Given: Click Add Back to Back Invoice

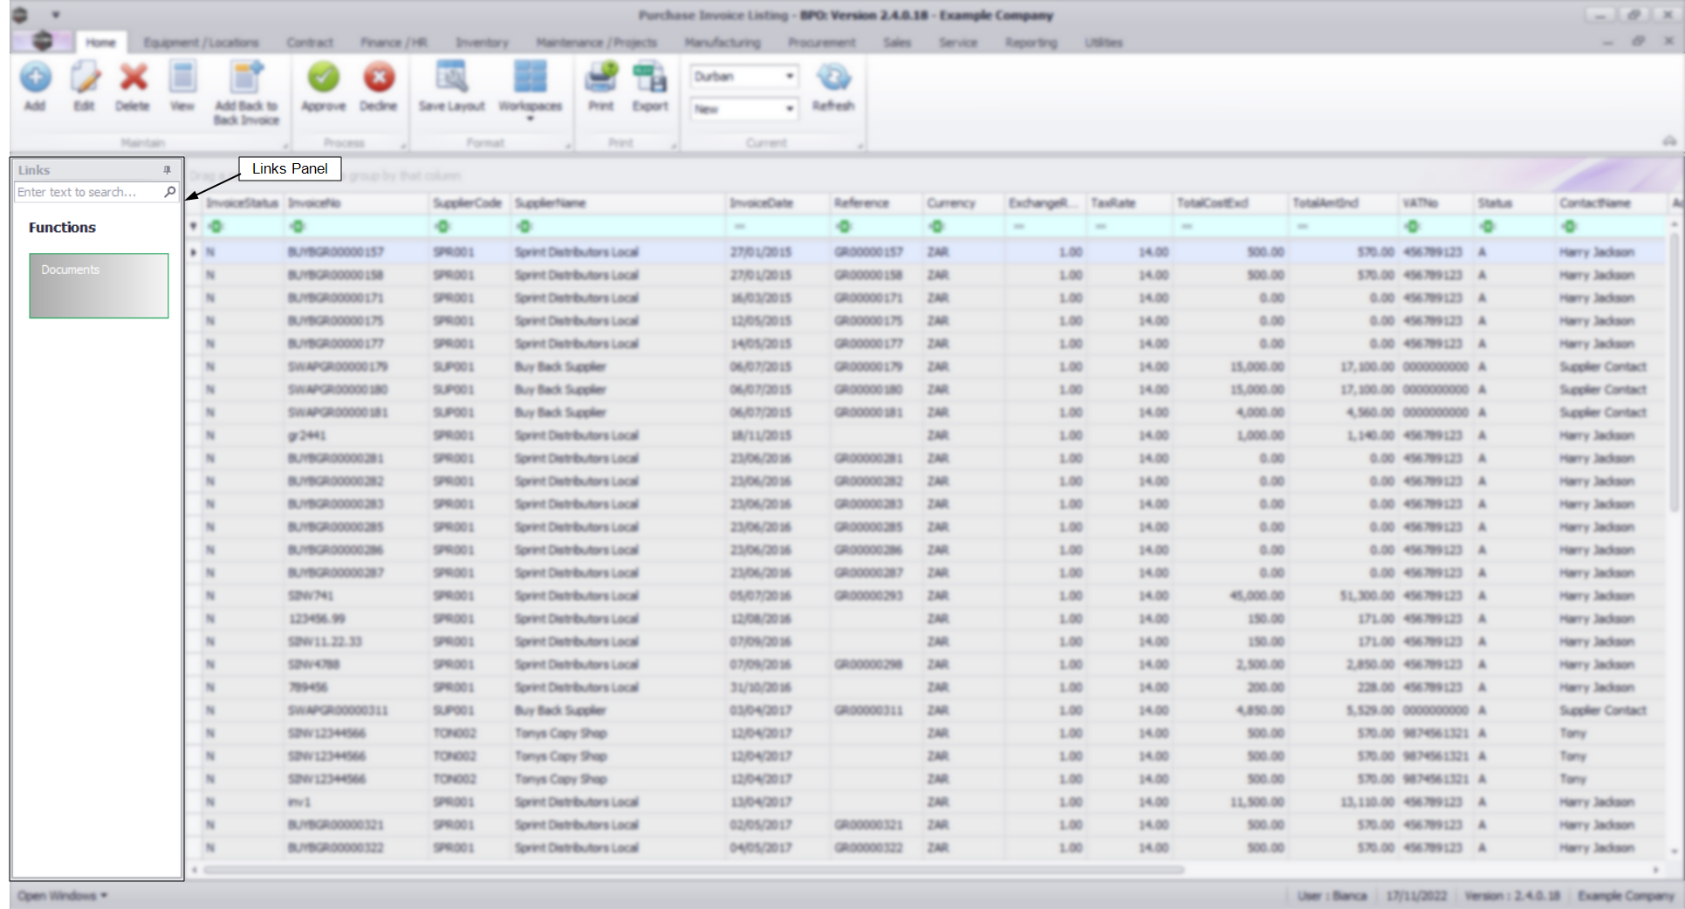Looking at the screenshot, I should [246, 93].
